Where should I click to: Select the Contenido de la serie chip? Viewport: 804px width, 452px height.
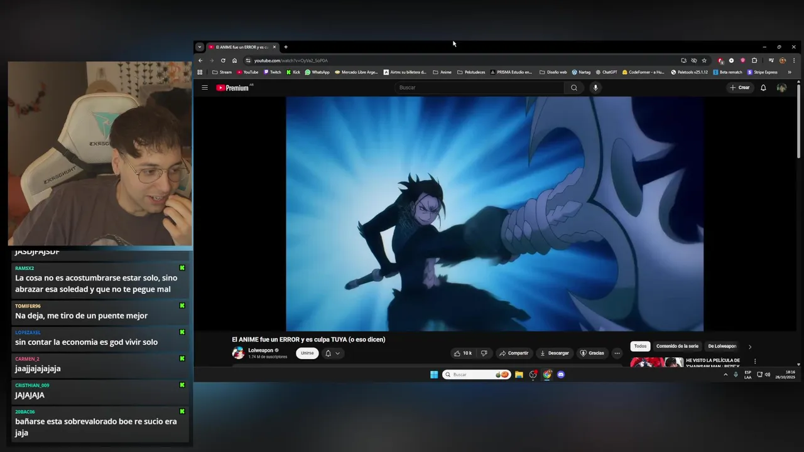(x=677, y=347)
